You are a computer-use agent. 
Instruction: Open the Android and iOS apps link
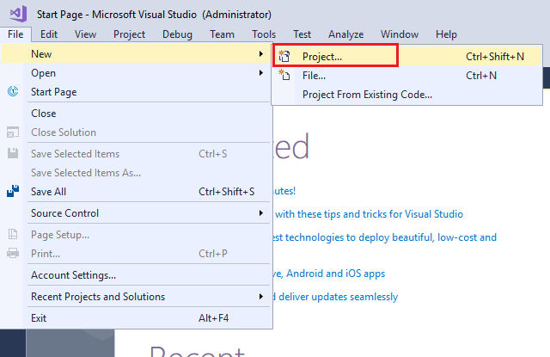tap(329, 273)
